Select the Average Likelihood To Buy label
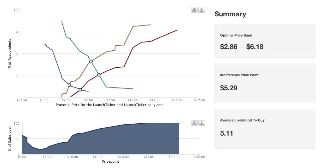 (x=242, y=120)
